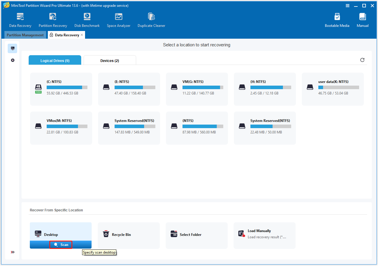Select the C: NTFS SSD drive

click(61, 89)
